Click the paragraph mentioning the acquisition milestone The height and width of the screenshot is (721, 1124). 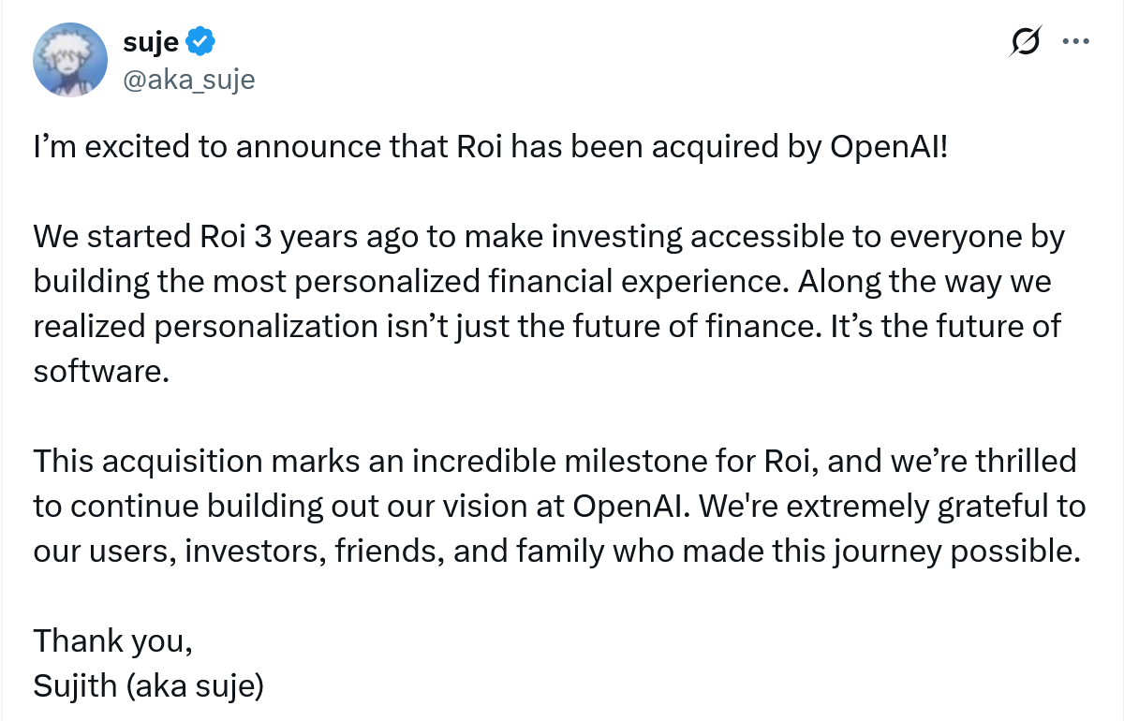553,506
